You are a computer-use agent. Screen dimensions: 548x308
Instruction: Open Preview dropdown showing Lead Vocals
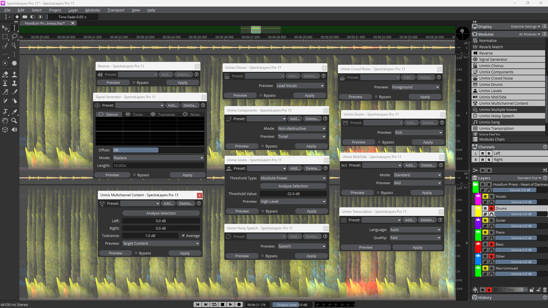point(300,86)
